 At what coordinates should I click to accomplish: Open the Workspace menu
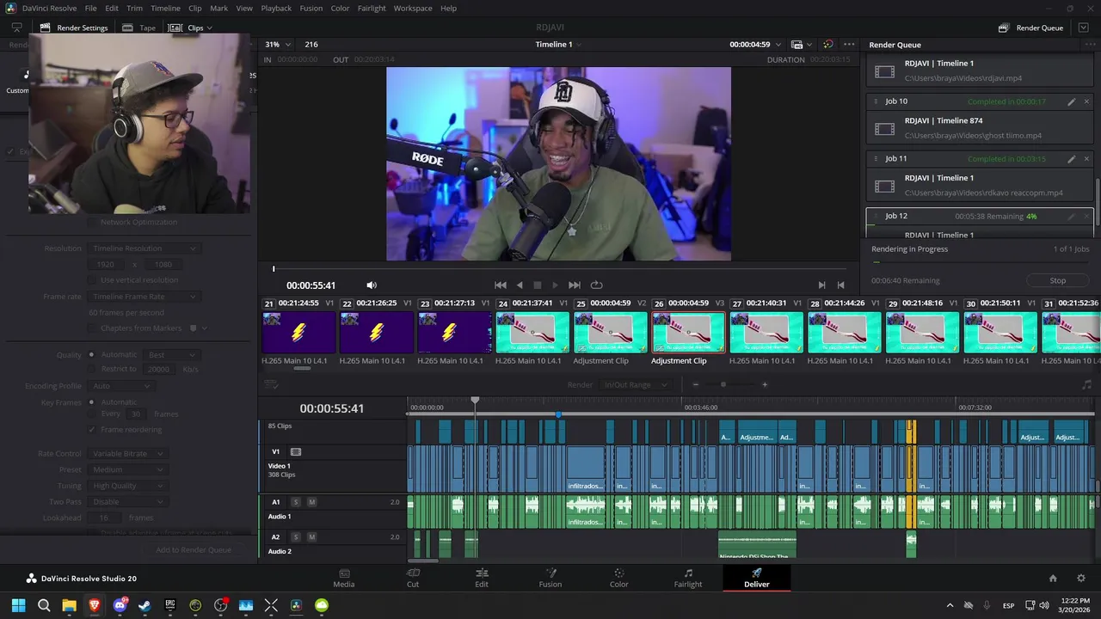[413, 8]
